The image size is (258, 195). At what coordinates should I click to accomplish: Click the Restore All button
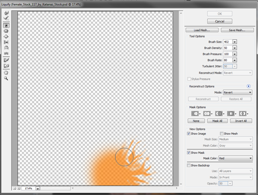236,99
